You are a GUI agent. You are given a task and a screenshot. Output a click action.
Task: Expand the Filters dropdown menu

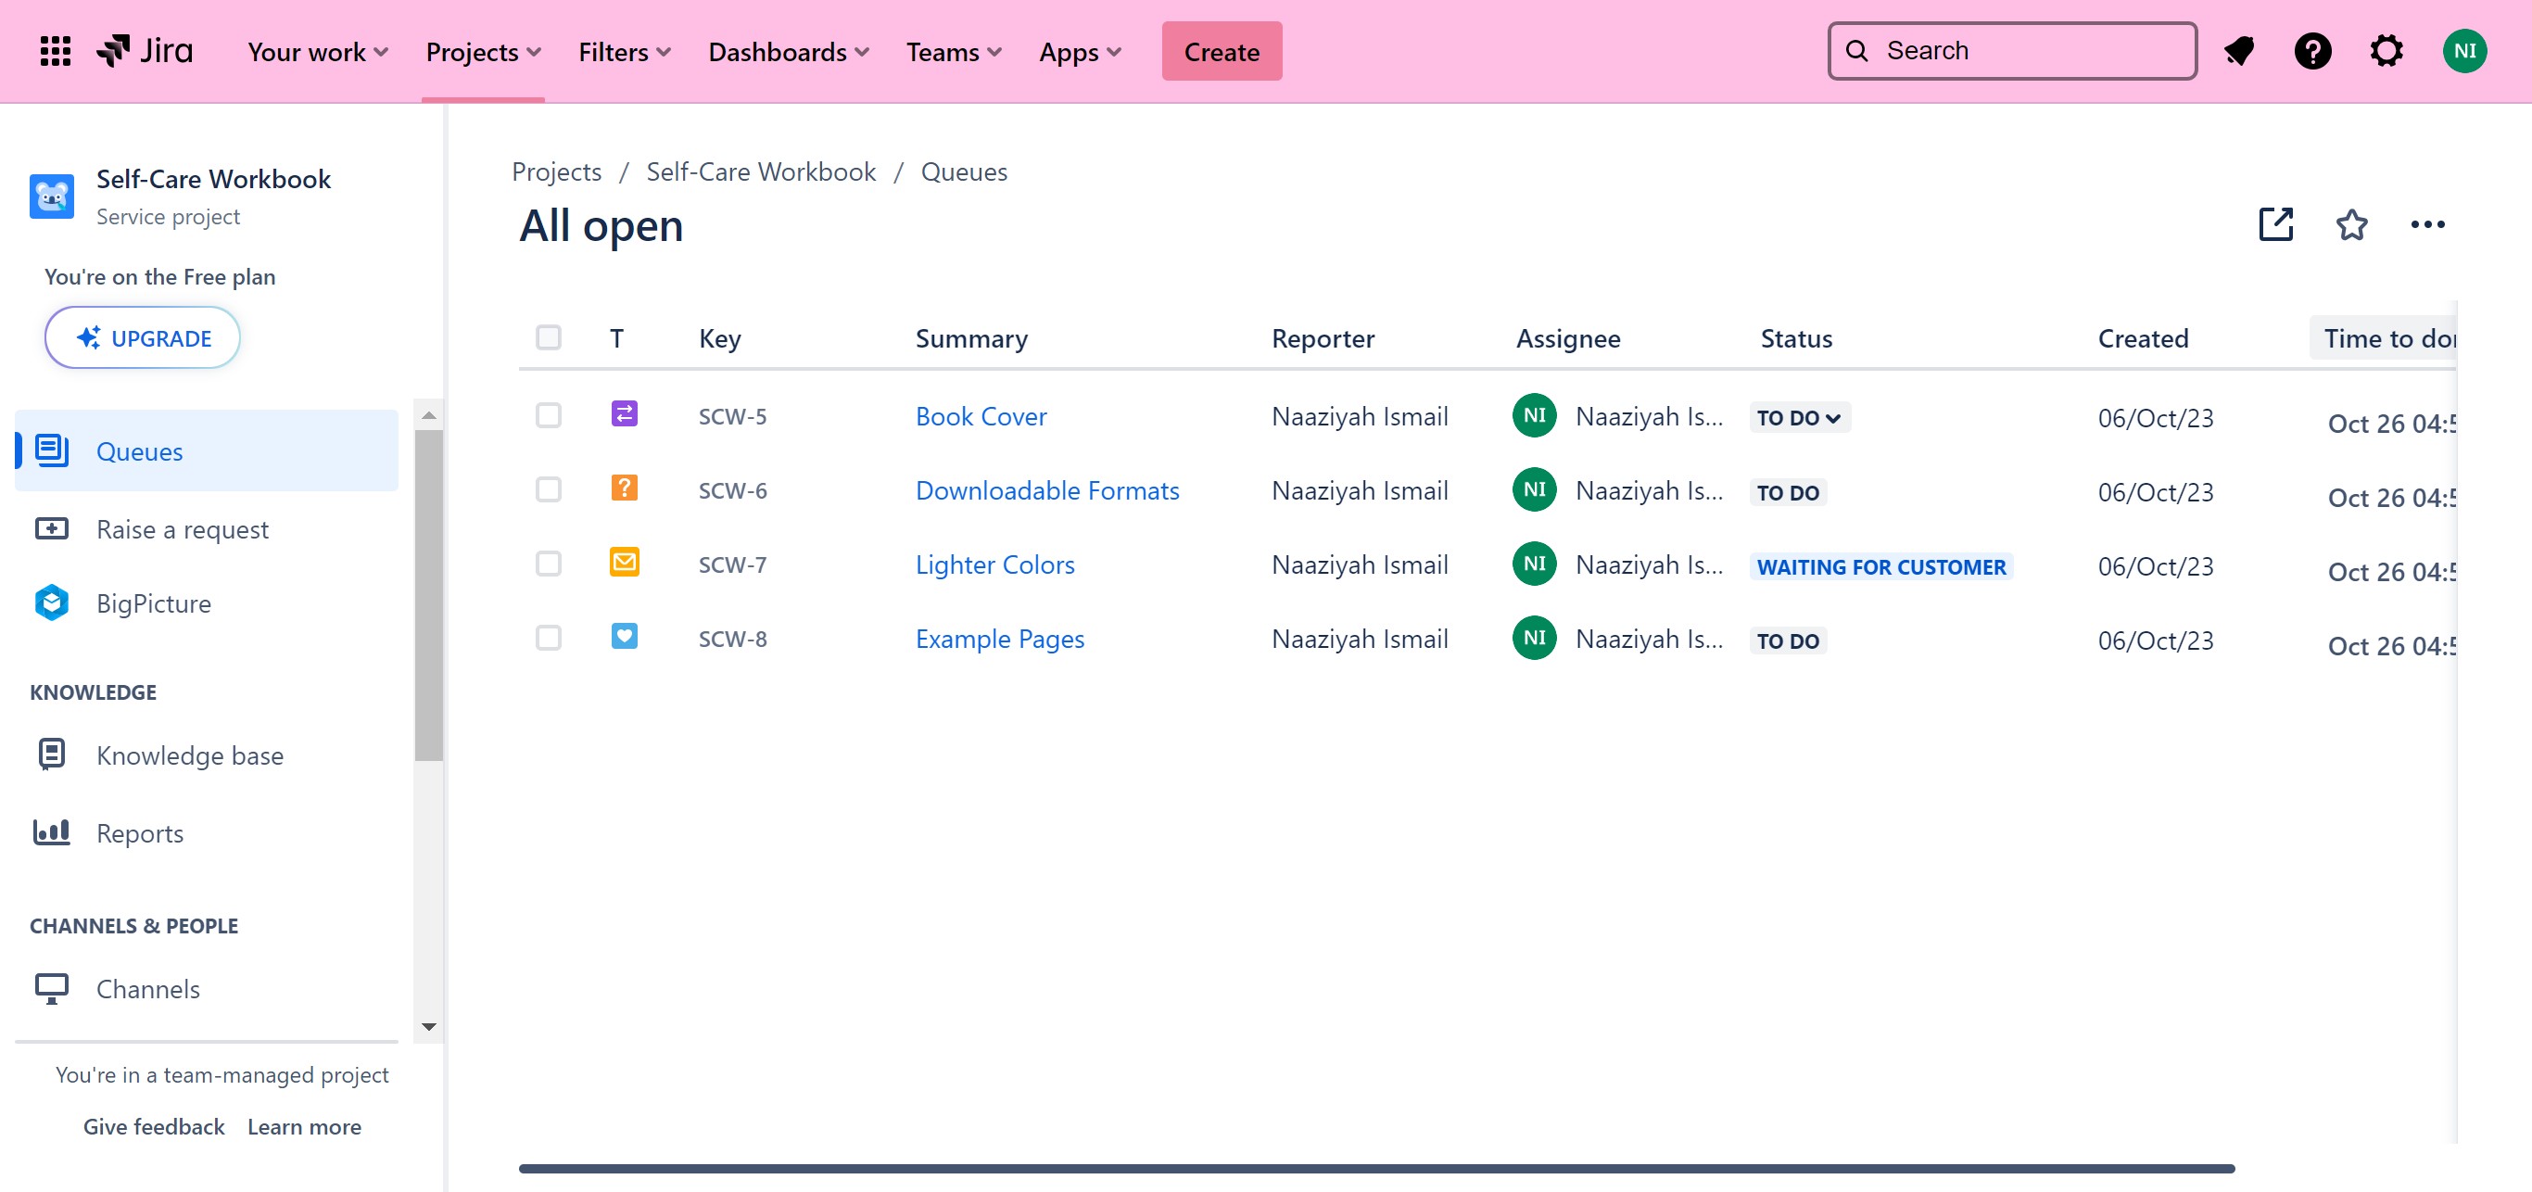point(624,52)
